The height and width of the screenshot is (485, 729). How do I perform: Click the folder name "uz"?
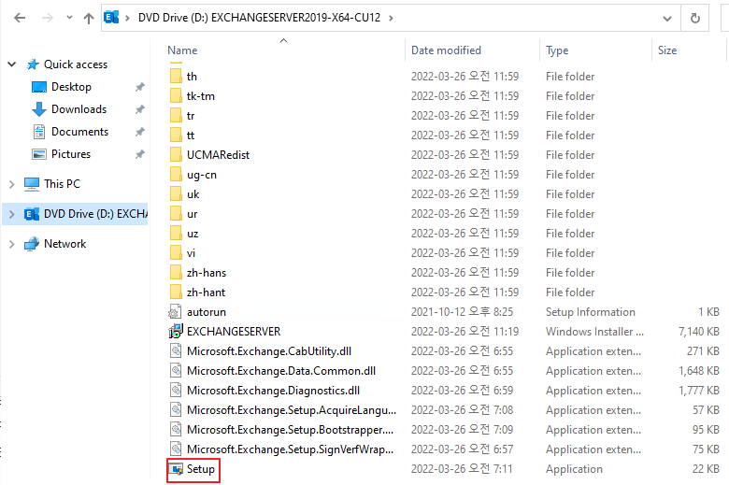click(193, 234)
